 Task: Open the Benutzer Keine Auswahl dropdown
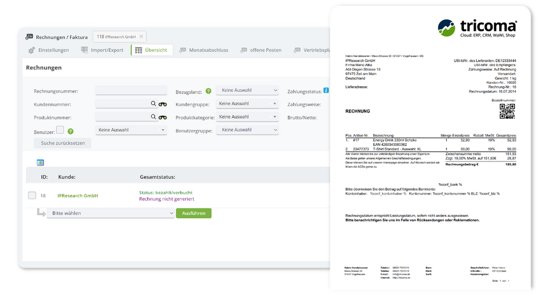coord(131,130)
